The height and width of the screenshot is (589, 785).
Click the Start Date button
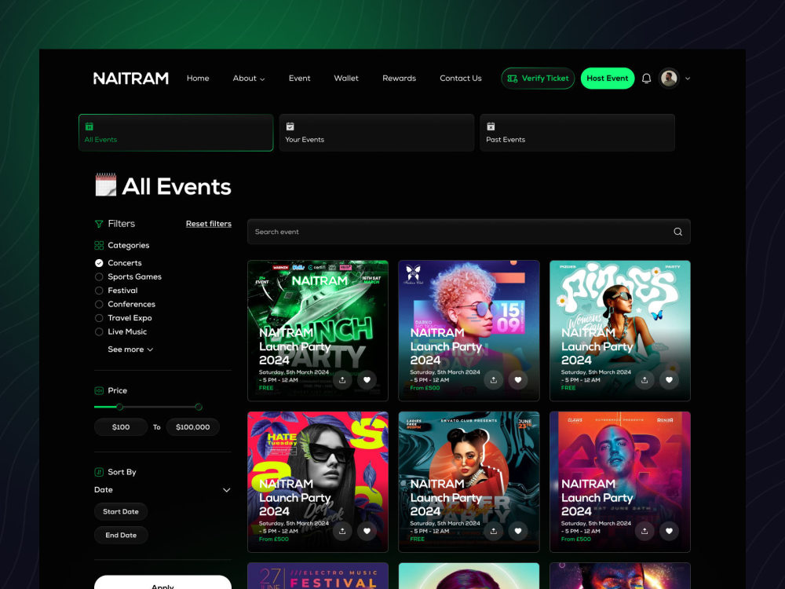tap(121, 512)
